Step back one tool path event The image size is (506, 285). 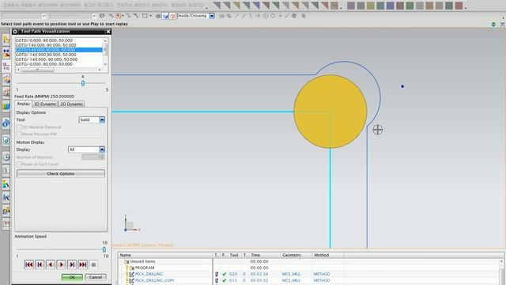(x=40, y=264)
